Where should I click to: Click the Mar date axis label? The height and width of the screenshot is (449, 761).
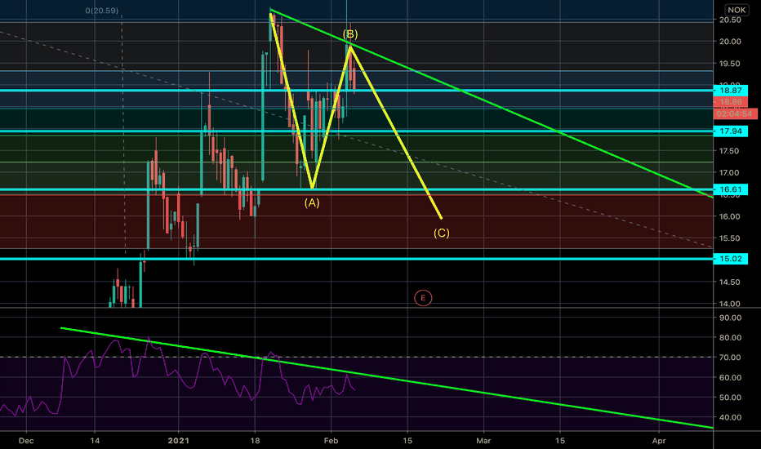click(483, 441)
